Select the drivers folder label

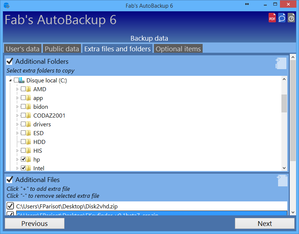42,124
